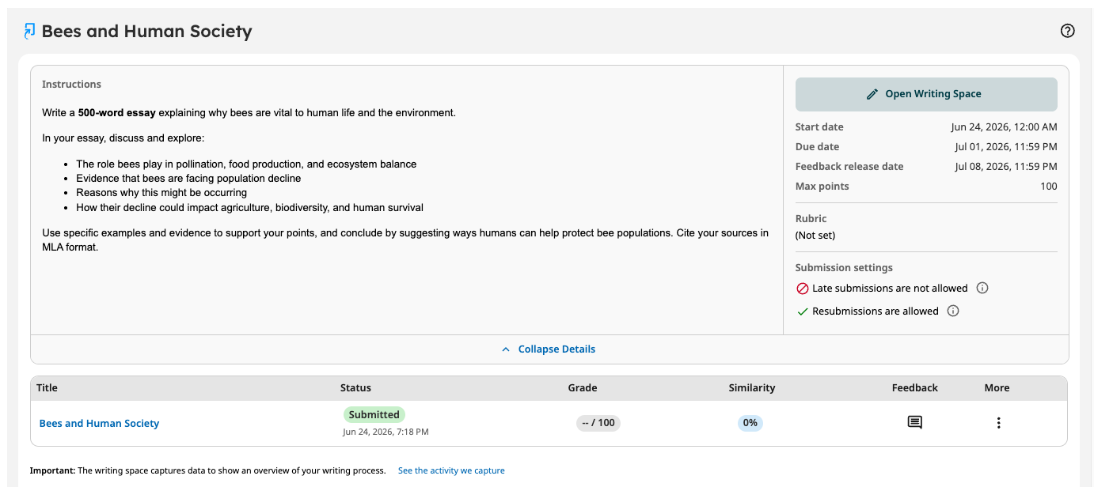1094x487 pixels.
Task: Click the Similarity column header
Action: click(x=752, y=388)
